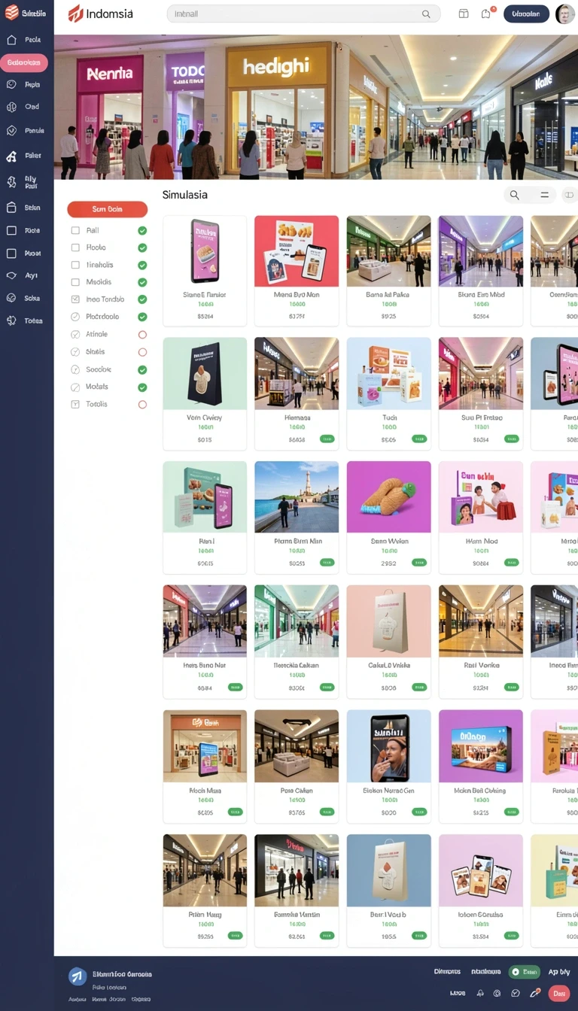Viewport: 578px width, 1011px height.
Task: Click the red filter button above checklist
Action: click(107, 209)
